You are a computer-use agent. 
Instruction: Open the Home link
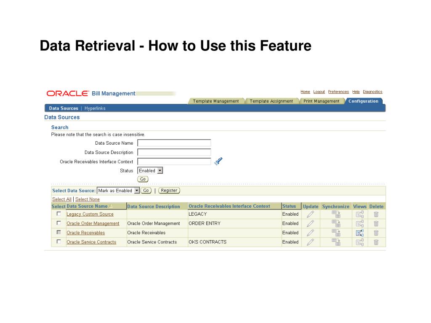click(x=305, y=92)
